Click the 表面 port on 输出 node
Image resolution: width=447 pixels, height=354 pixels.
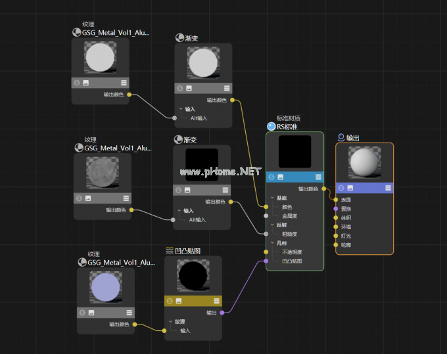336,200
